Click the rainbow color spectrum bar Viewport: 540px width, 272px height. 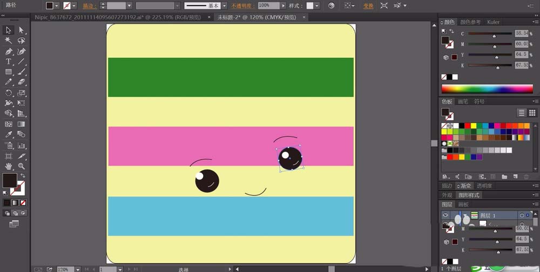click(x=487, y=89)
